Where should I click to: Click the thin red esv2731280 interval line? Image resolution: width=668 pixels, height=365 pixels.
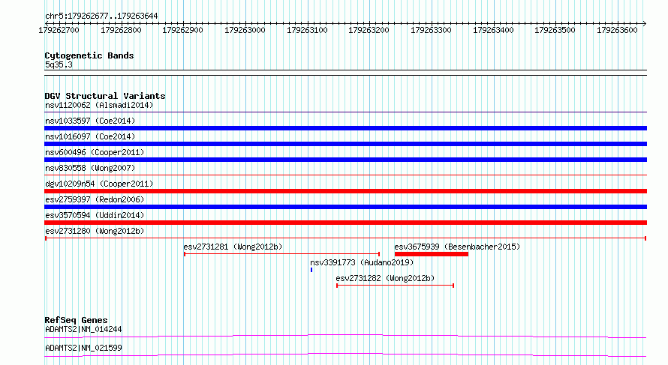345,238
